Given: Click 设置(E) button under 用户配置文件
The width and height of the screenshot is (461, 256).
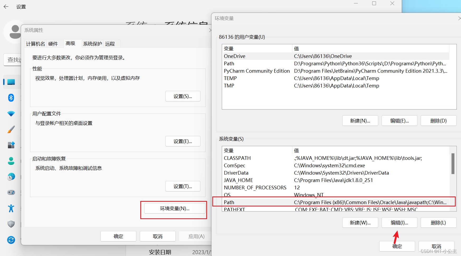Looking at the screenshot, I should pyautogui.click(x=183, y=141).
